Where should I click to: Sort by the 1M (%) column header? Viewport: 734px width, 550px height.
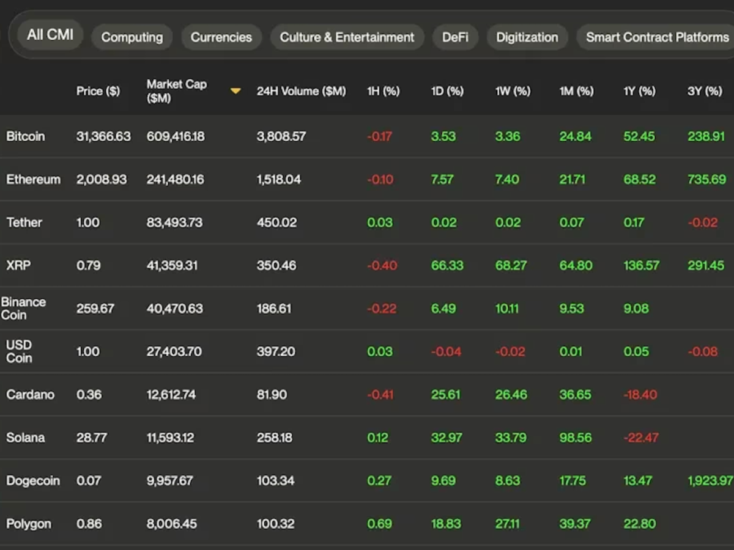(576, 91)
